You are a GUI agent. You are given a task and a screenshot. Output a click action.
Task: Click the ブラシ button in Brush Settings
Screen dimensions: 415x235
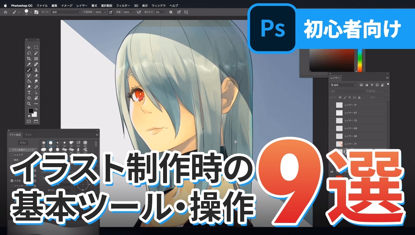[x=23, y=143]
